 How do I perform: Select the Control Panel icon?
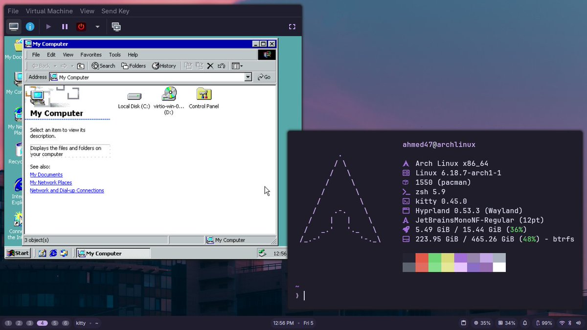pyautogui.click(x=203, y=98)
